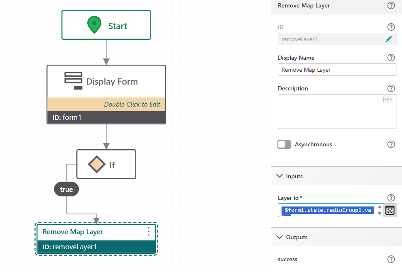Click the ID: form1 footer bar
This screenshot has height=272, width=402.
[106, 117]
